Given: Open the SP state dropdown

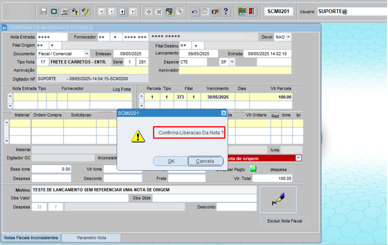Looking at the screenshot, I should coord(232,62).
